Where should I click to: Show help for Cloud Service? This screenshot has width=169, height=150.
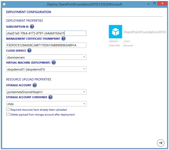click(29, 51)
